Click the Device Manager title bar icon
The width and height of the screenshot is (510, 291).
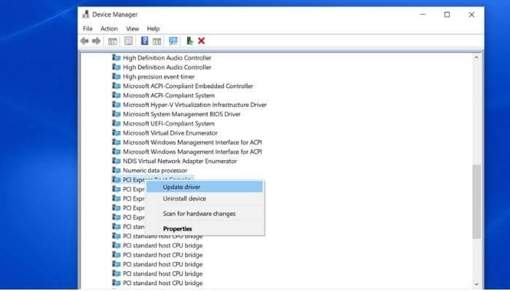85,15
